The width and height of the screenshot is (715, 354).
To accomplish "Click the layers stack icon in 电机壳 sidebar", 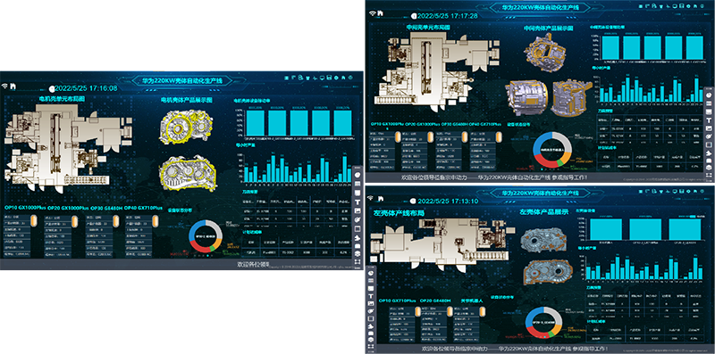I will (x=358, y=253).
